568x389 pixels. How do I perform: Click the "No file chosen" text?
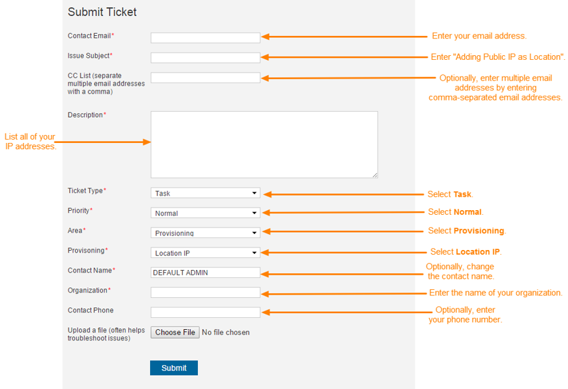coord(226,332)
